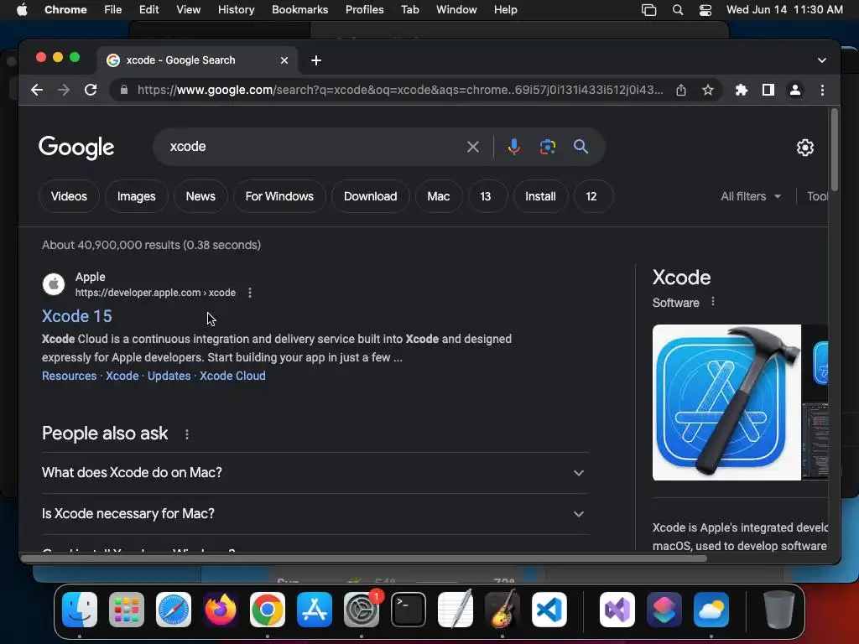Open Control Center in the menu bar
The width and height of the screenshot is (859, 644).
705,10
